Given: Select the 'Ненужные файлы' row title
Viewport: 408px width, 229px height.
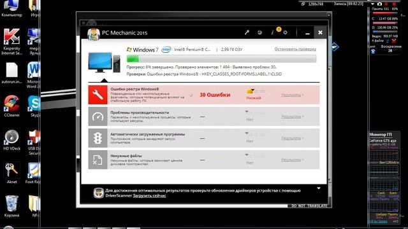Looking at the screenshot, I should [x=126, y=156].
